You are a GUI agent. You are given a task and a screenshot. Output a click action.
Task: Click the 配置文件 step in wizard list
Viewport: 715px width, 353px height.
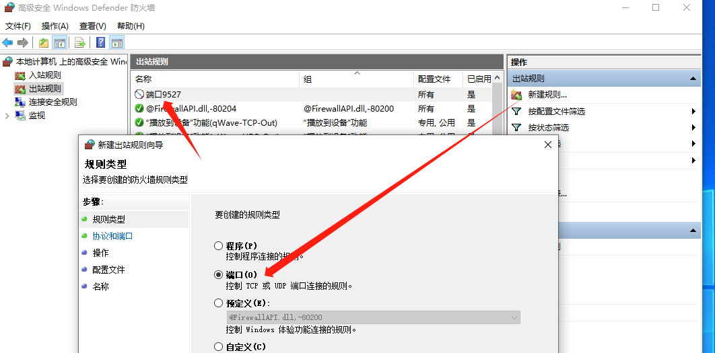point(108,270)
